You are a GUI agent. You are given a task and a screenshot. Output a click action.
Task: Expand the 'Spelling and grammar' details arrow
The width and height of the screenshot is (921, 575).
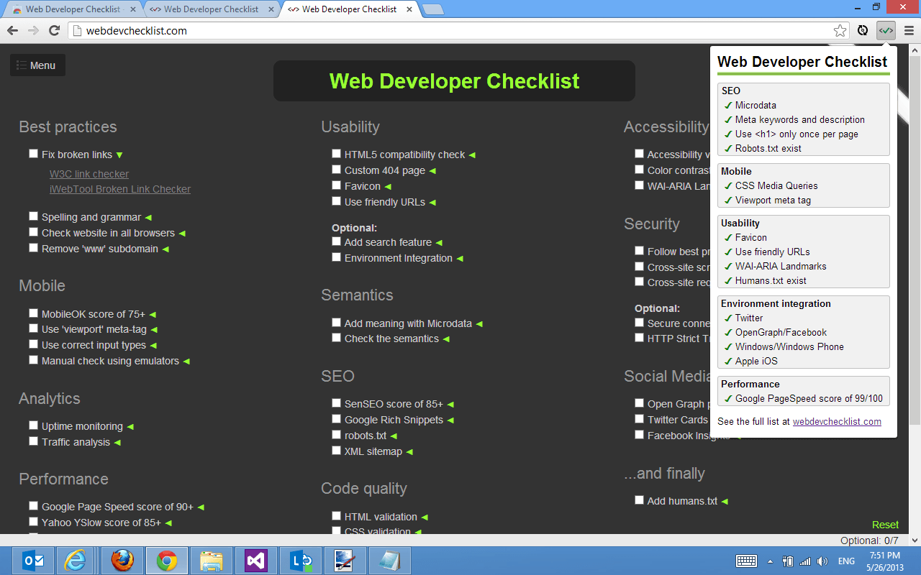[148, 216]
